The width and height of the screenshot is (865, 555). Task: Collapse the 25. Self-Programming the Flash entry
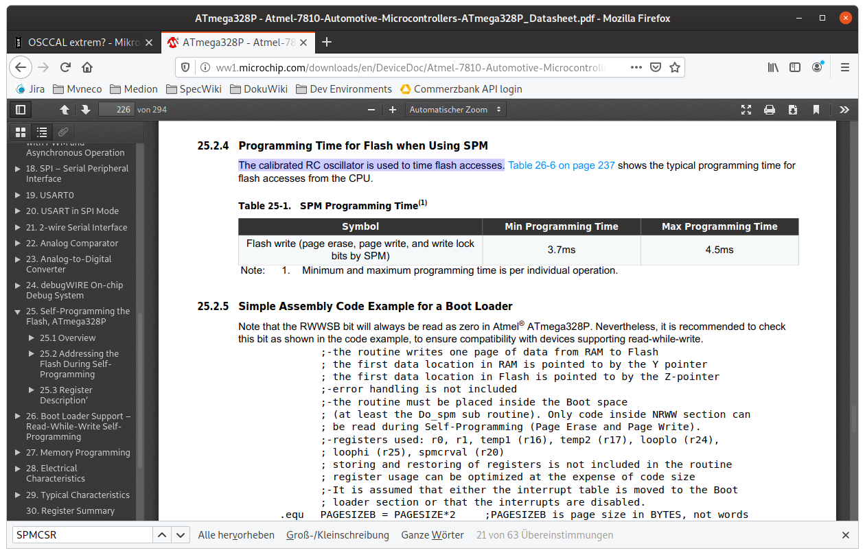pyautogui.click(x=18, y=311)
